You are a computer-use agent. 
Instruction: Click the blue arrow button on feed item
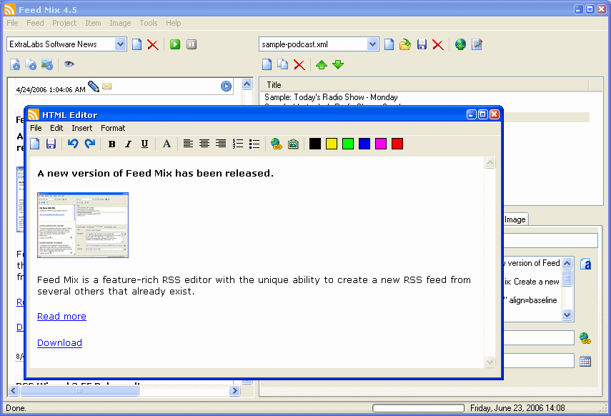(226, 86)
